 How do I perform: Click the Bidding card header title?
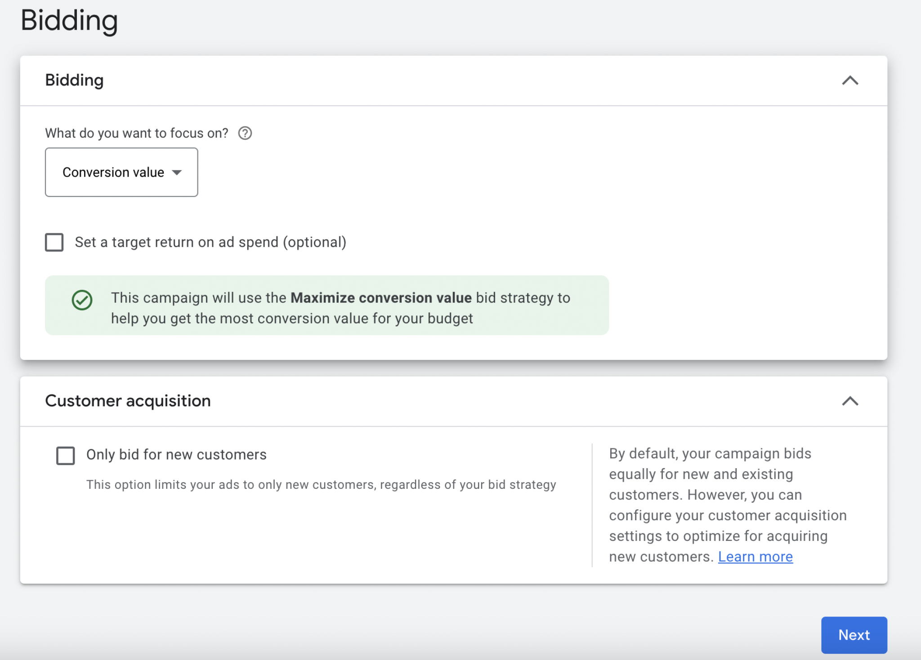tap(74, 80)
